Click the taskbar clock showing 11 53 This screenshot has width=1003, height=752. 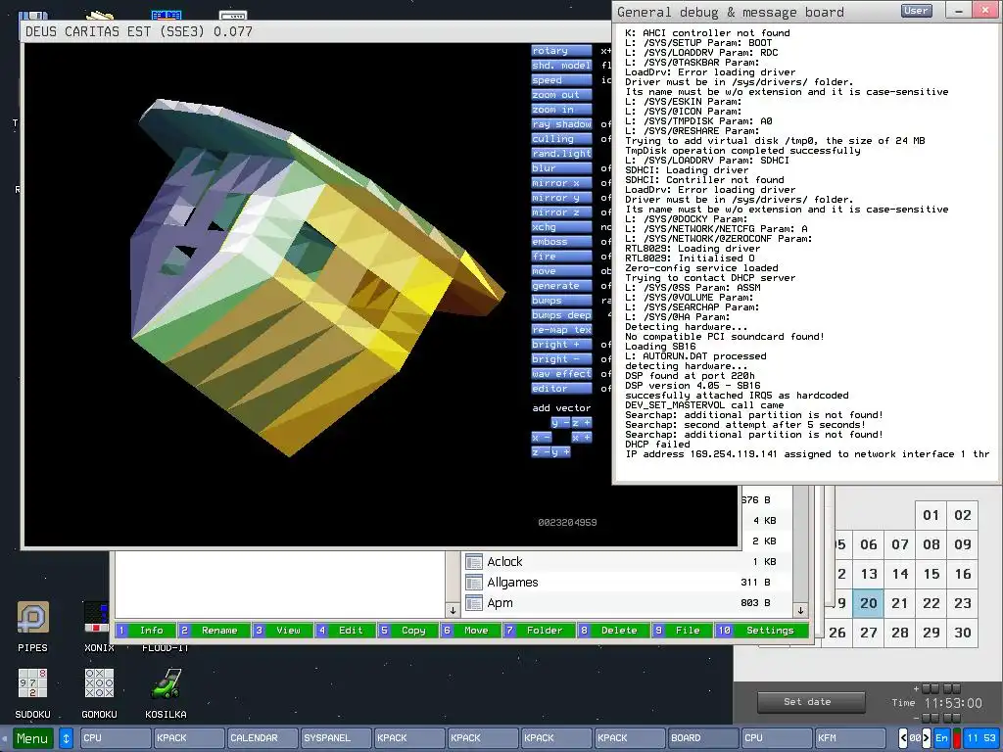980,738
